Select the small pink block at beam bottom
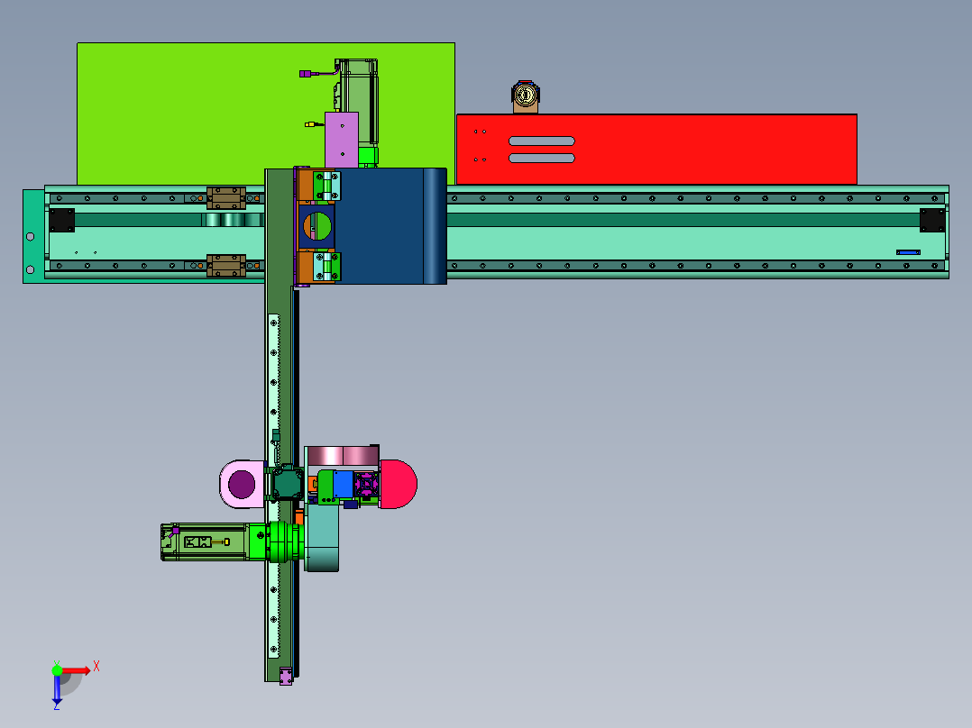Screen dimensions: 972x728 click(x=285, y=676)
